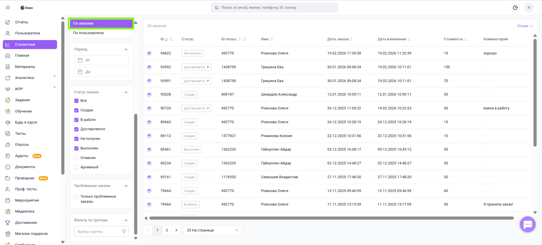This screenshot has height=245, width=542.
Task: Click the От date input field
Action: pos(101,60)
